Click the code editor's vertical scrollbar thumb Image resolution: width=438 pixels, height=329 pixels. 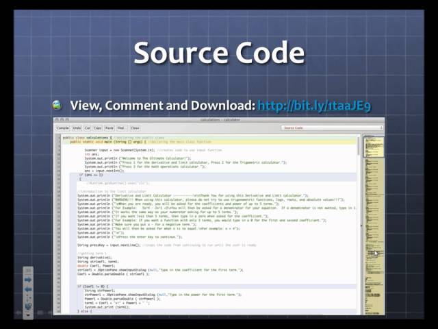[x=359, y=146]
